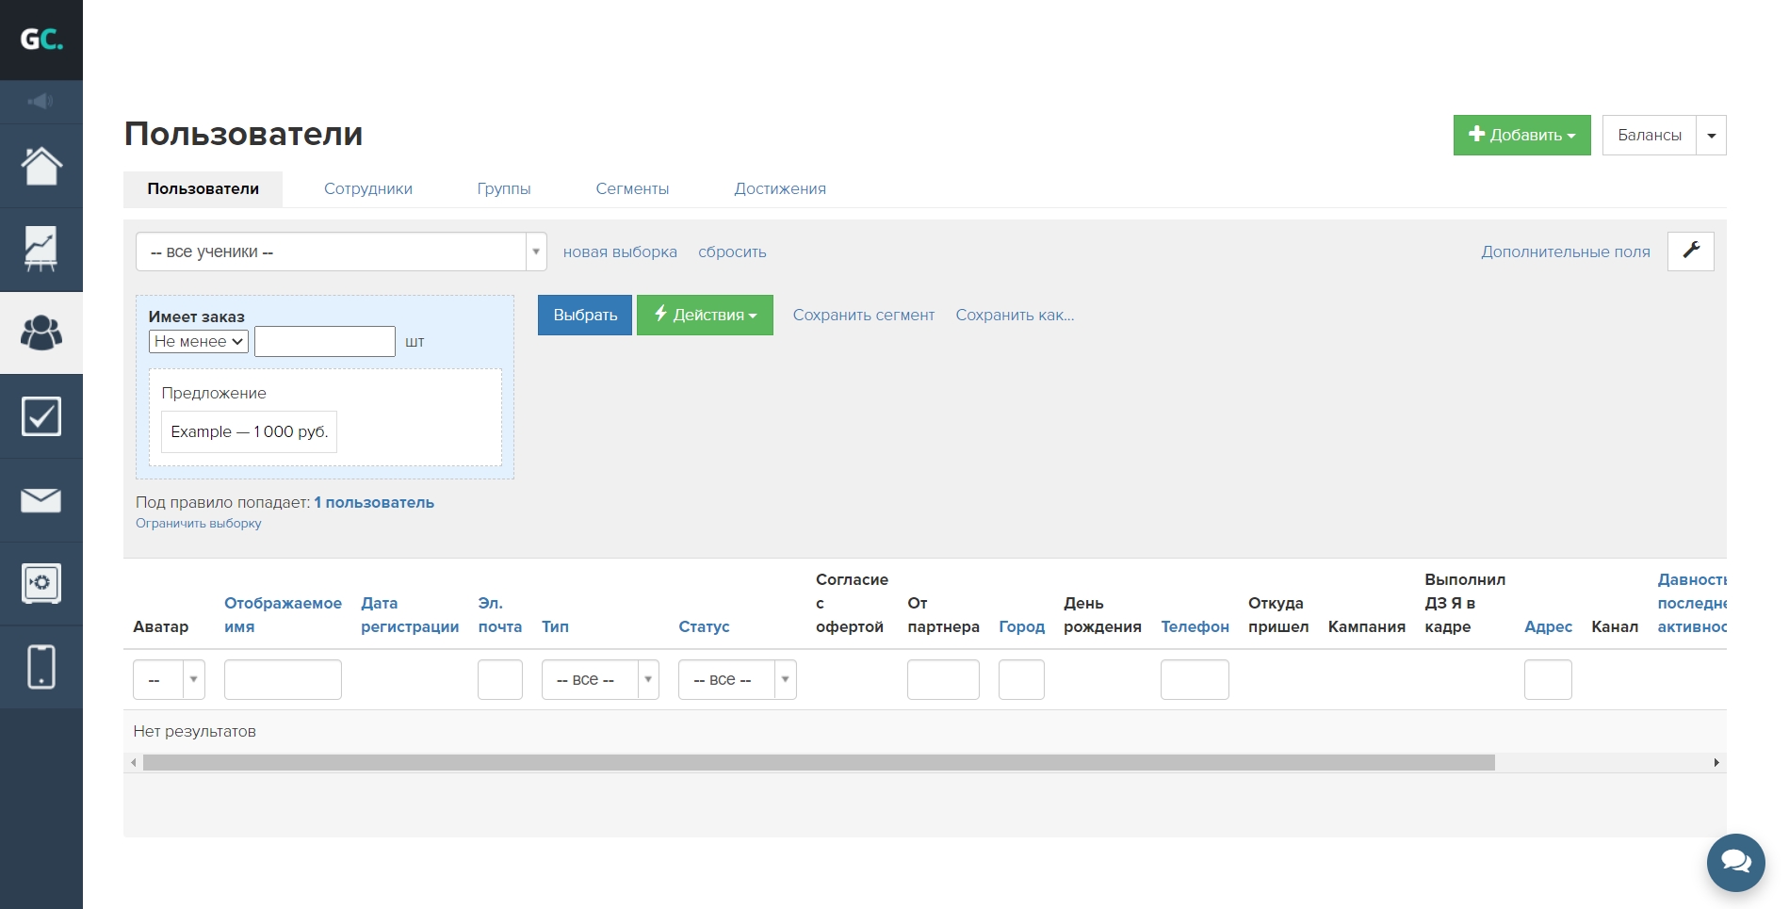Click the 'Сохранить сегмент' link

(863, 316)
